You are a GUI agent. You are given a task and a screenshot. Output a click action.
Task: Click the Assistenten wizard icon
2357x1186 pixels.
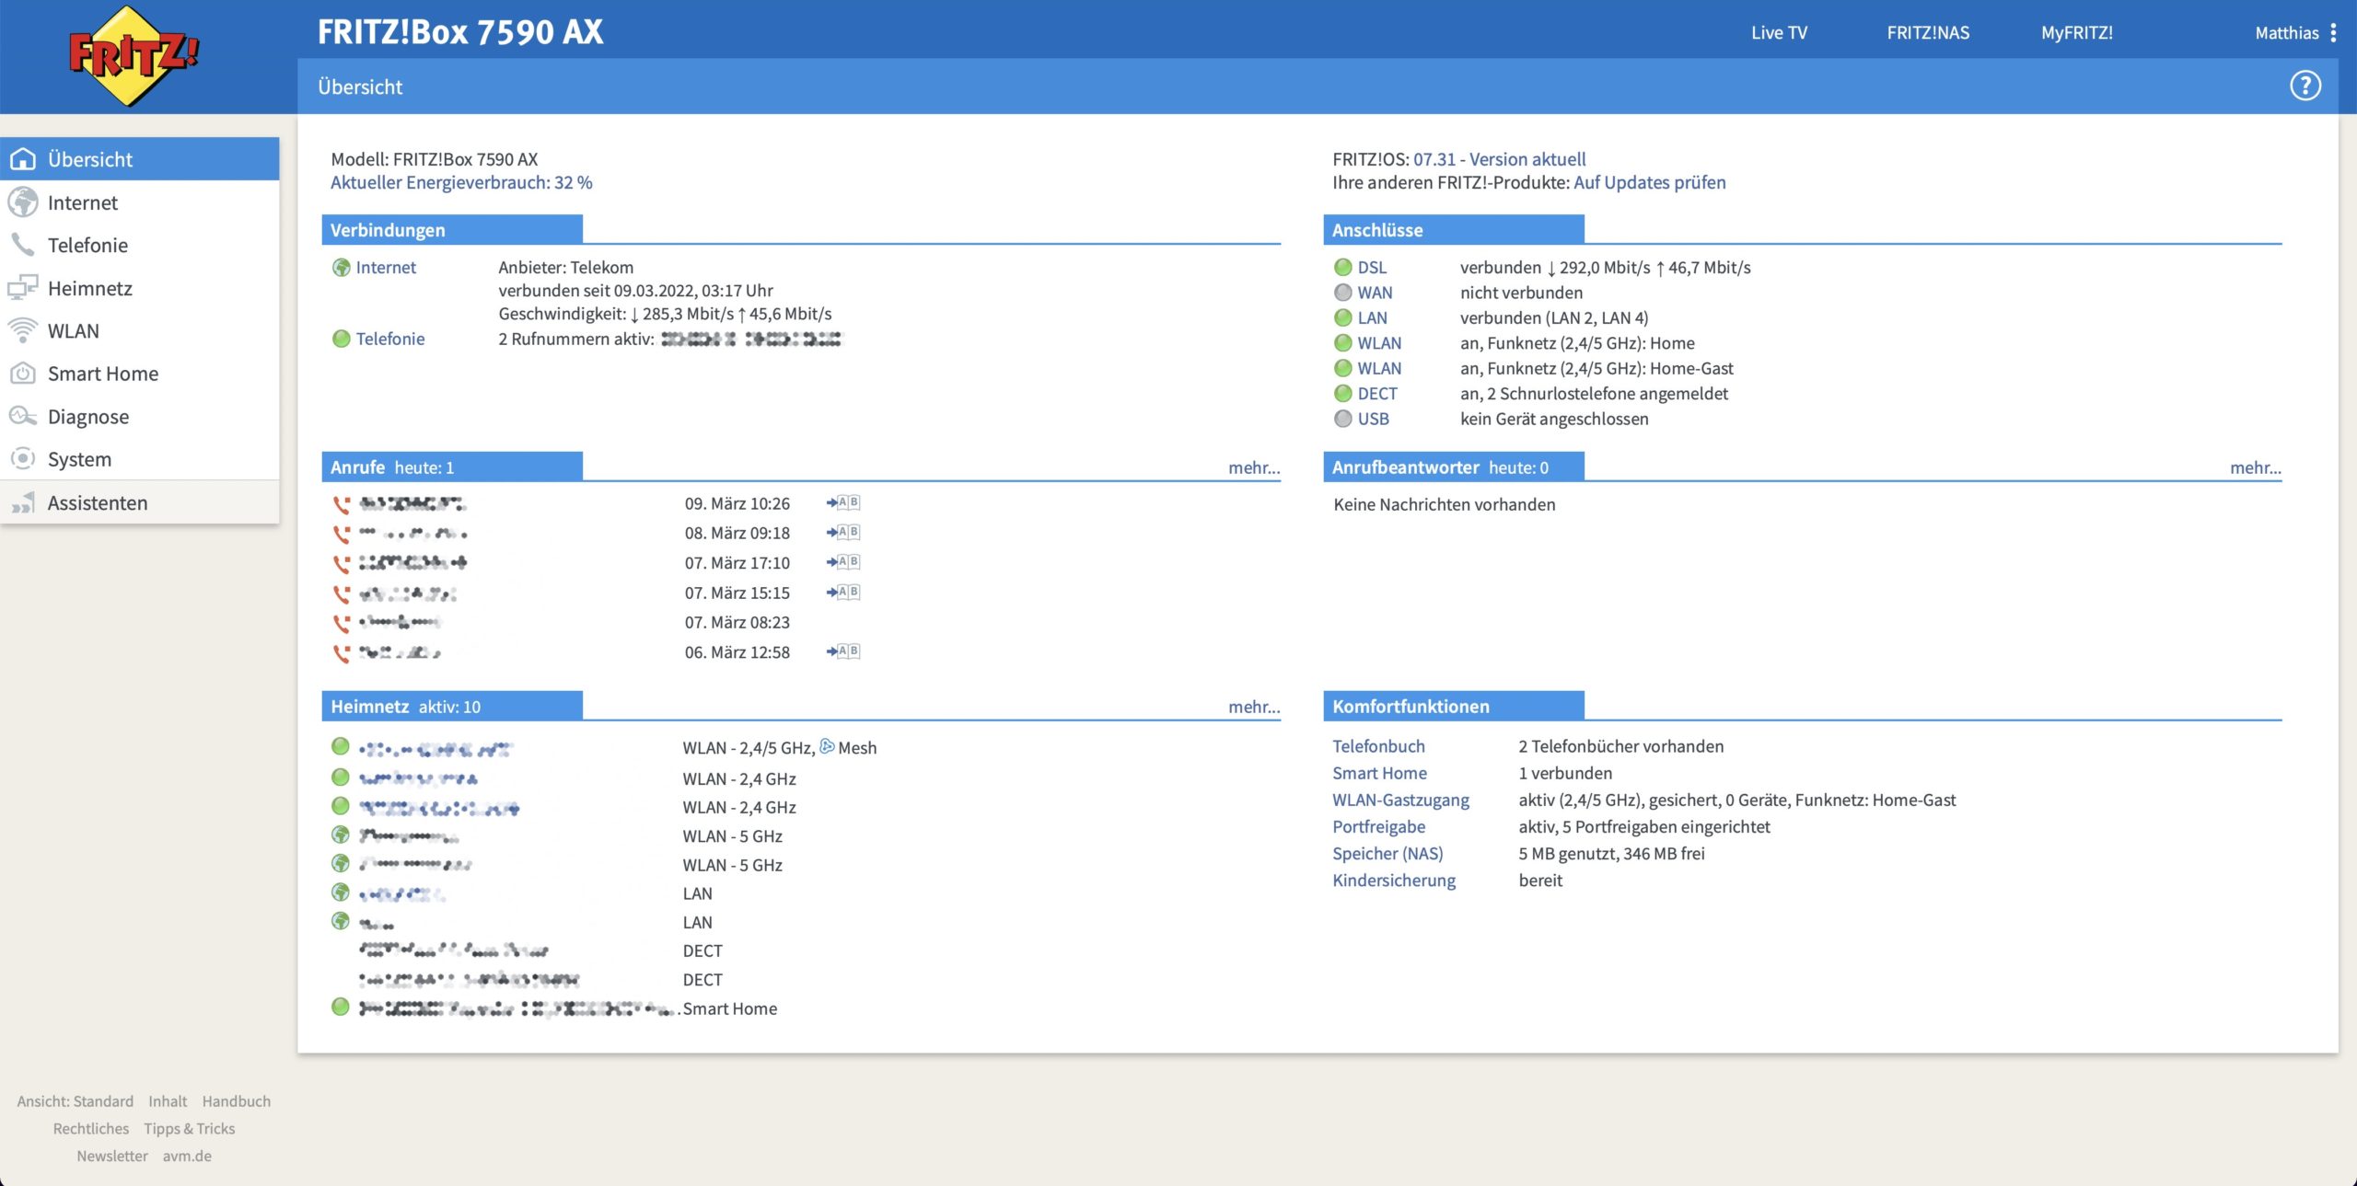coord(22,502)
